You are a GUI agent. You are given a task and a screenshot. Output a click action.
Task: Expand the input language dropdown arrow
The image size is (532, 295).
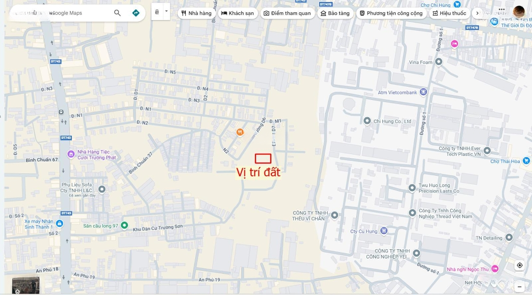pos(166,11)
